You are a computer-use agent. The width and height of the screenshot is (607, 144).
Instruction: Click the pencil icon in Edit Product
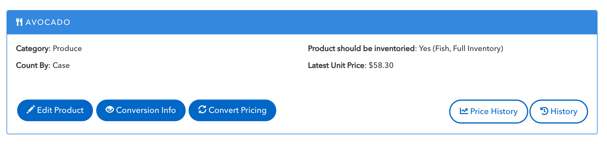tap(31, 110)
